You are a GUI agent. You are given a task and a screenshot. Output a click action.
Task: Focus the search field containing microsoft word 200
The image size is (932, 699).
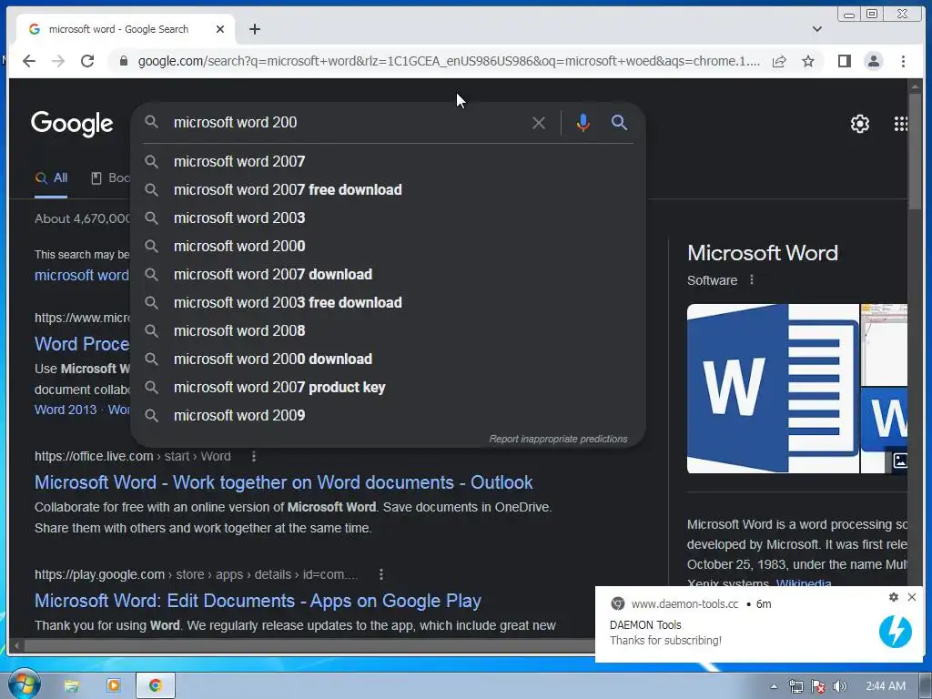[x=345, y=123]
